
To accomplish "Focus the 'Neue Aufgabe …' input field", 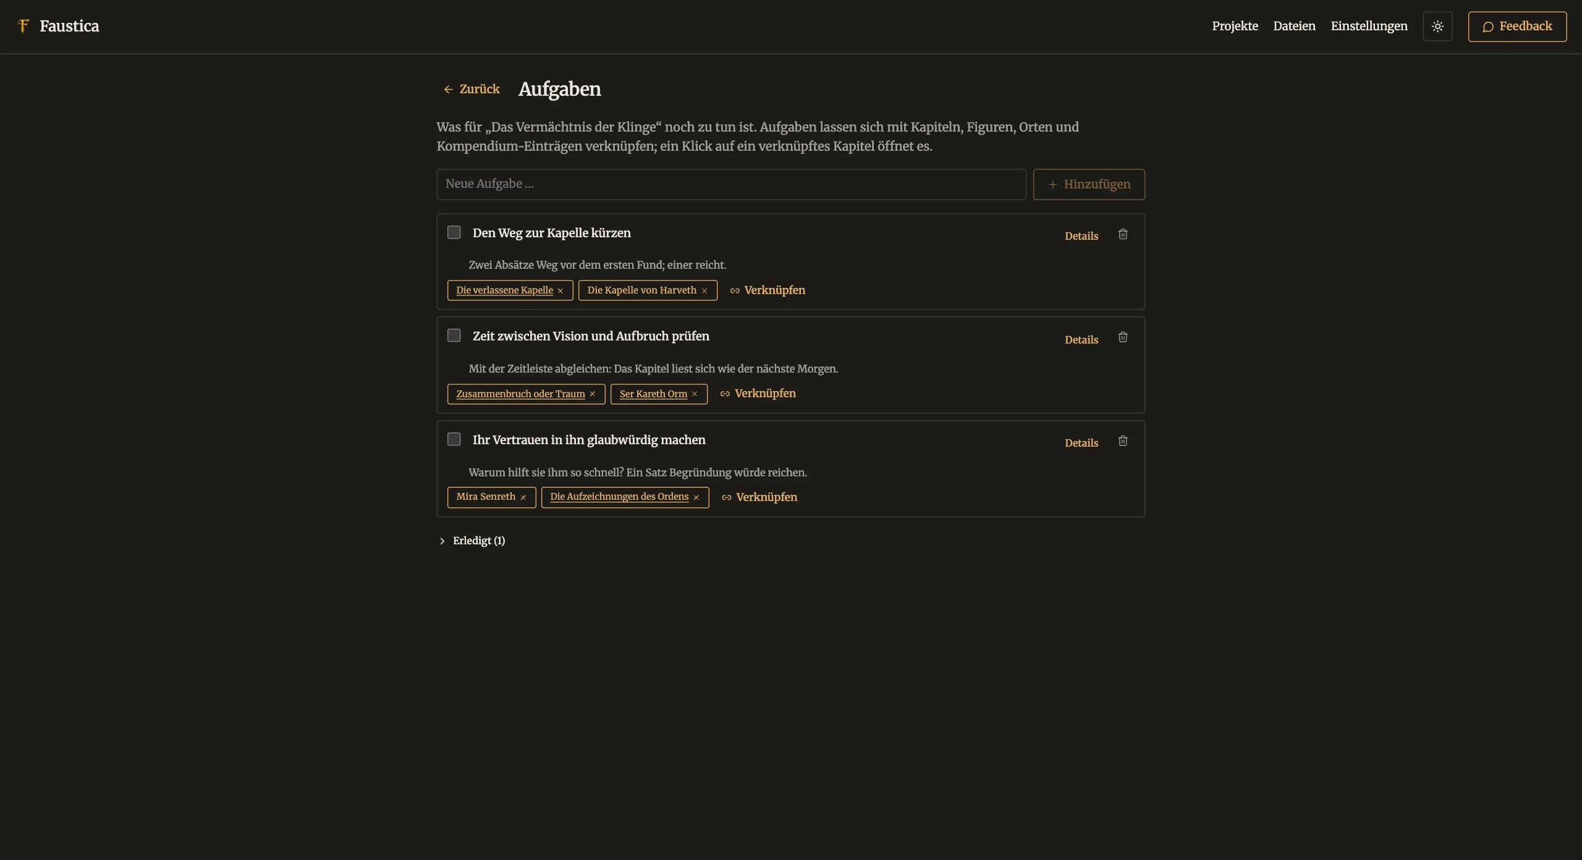I will pos(731,184).
